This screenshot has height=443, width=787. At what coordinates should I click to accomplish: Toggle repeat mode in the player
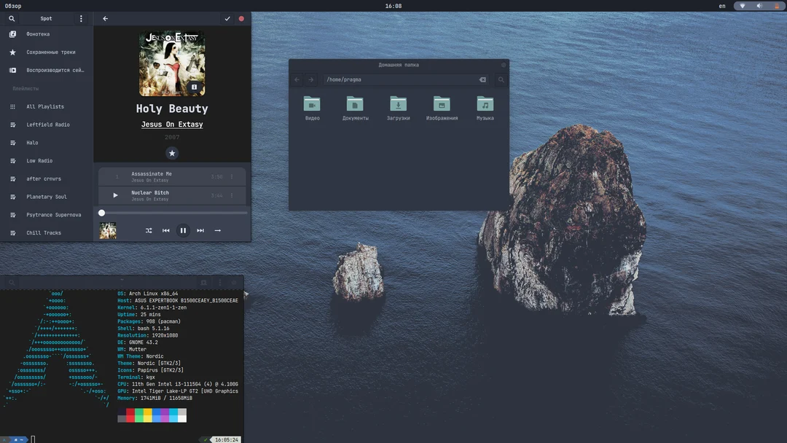tap(217, 230)
